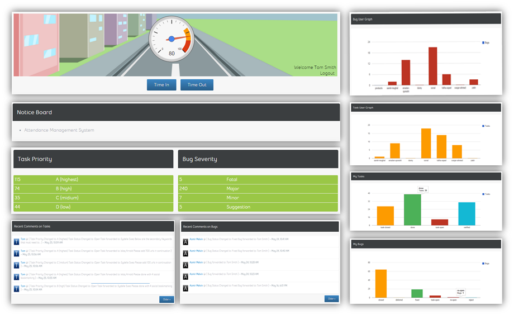The height and width of the screenshot is (315, 514).
Task: Click the Recent Comments on Bugs header
Action: tap(260, 227)
